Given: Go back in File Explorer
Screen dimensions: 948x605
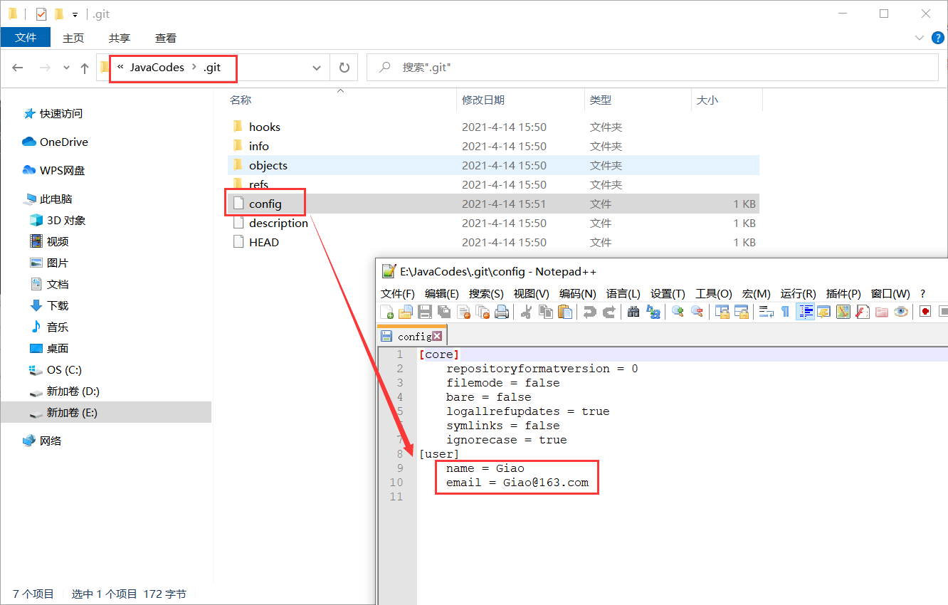Looking at the screenshot, I should [x=18, y=68].
